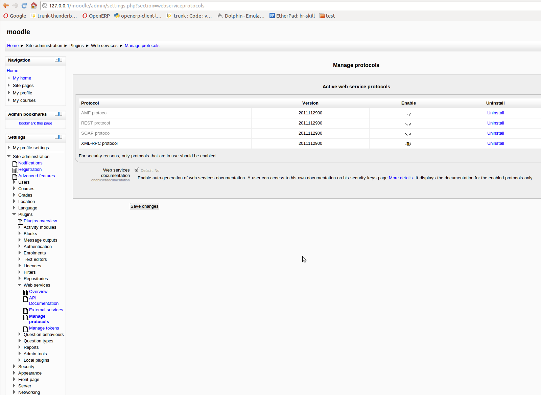Open Plugins overview in the settings tree
Viewport: 541px width, 406px height.
(x=40, y=221)
